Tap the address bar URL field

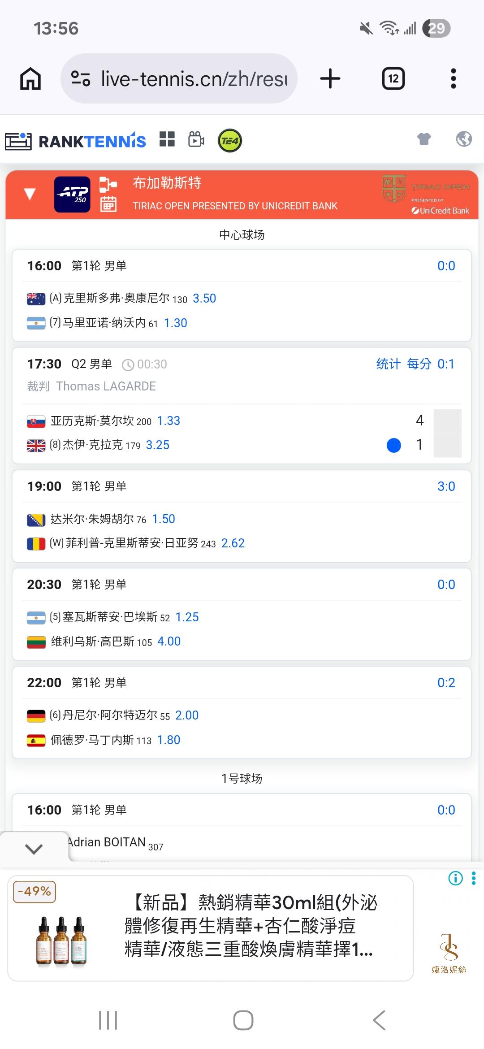[194, 79]
